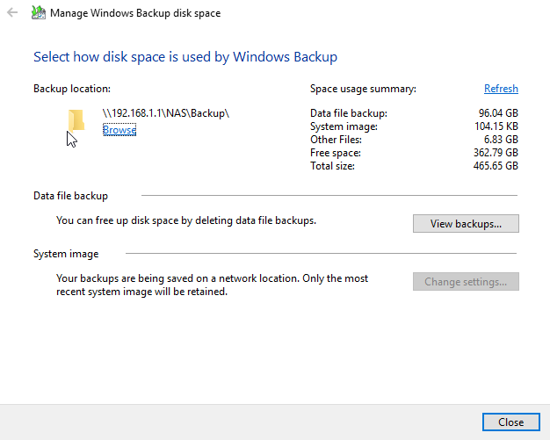Open View backups dialog
The height and width of the screenshot is (440, 550).
[x=466, y=224]
